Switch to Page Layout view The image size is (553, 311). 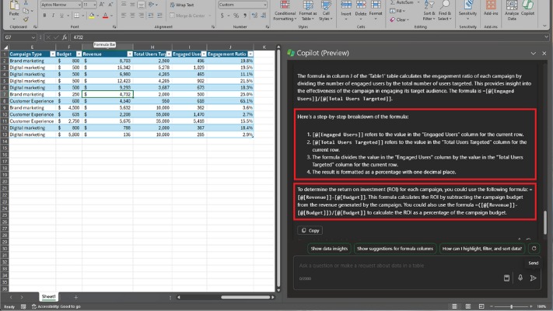(467, 306)
